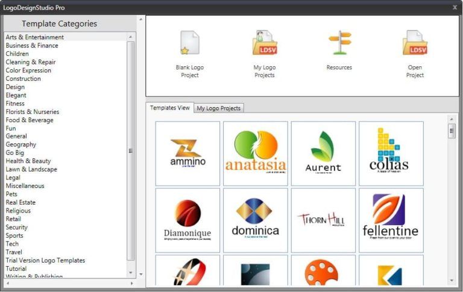
Task: Choose the colias logo template
Action: [391, 154]
